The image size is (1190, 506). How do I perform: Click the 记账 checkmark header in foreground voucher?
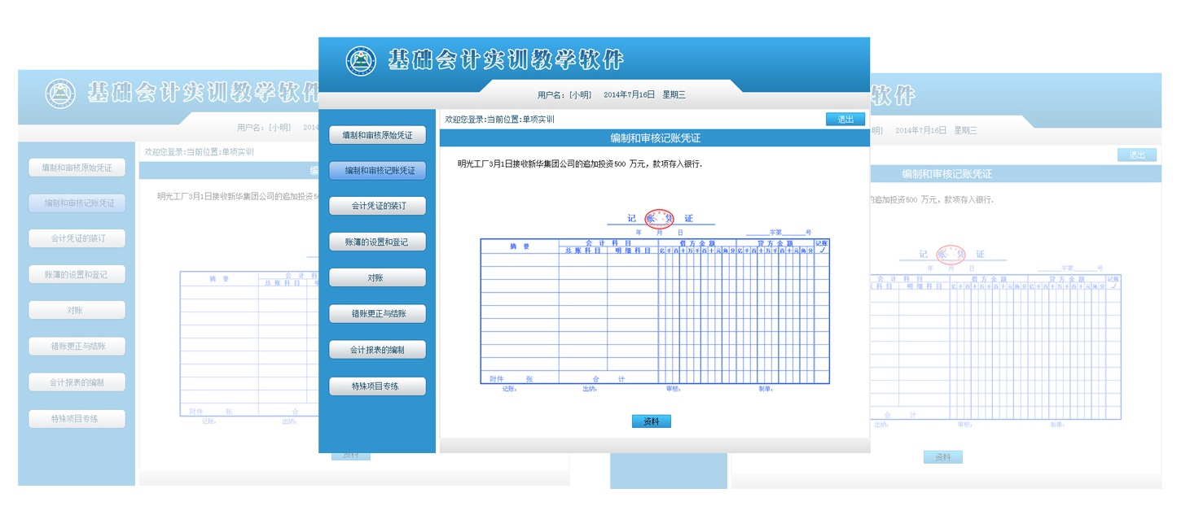[x=822, y=246]
